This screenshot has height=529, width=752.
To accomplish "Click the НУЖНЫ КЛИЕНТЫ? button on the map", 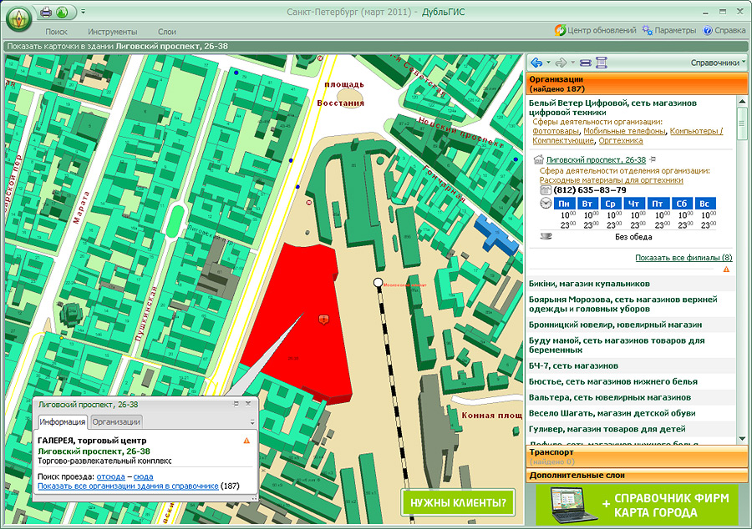I will coord(458,502).
